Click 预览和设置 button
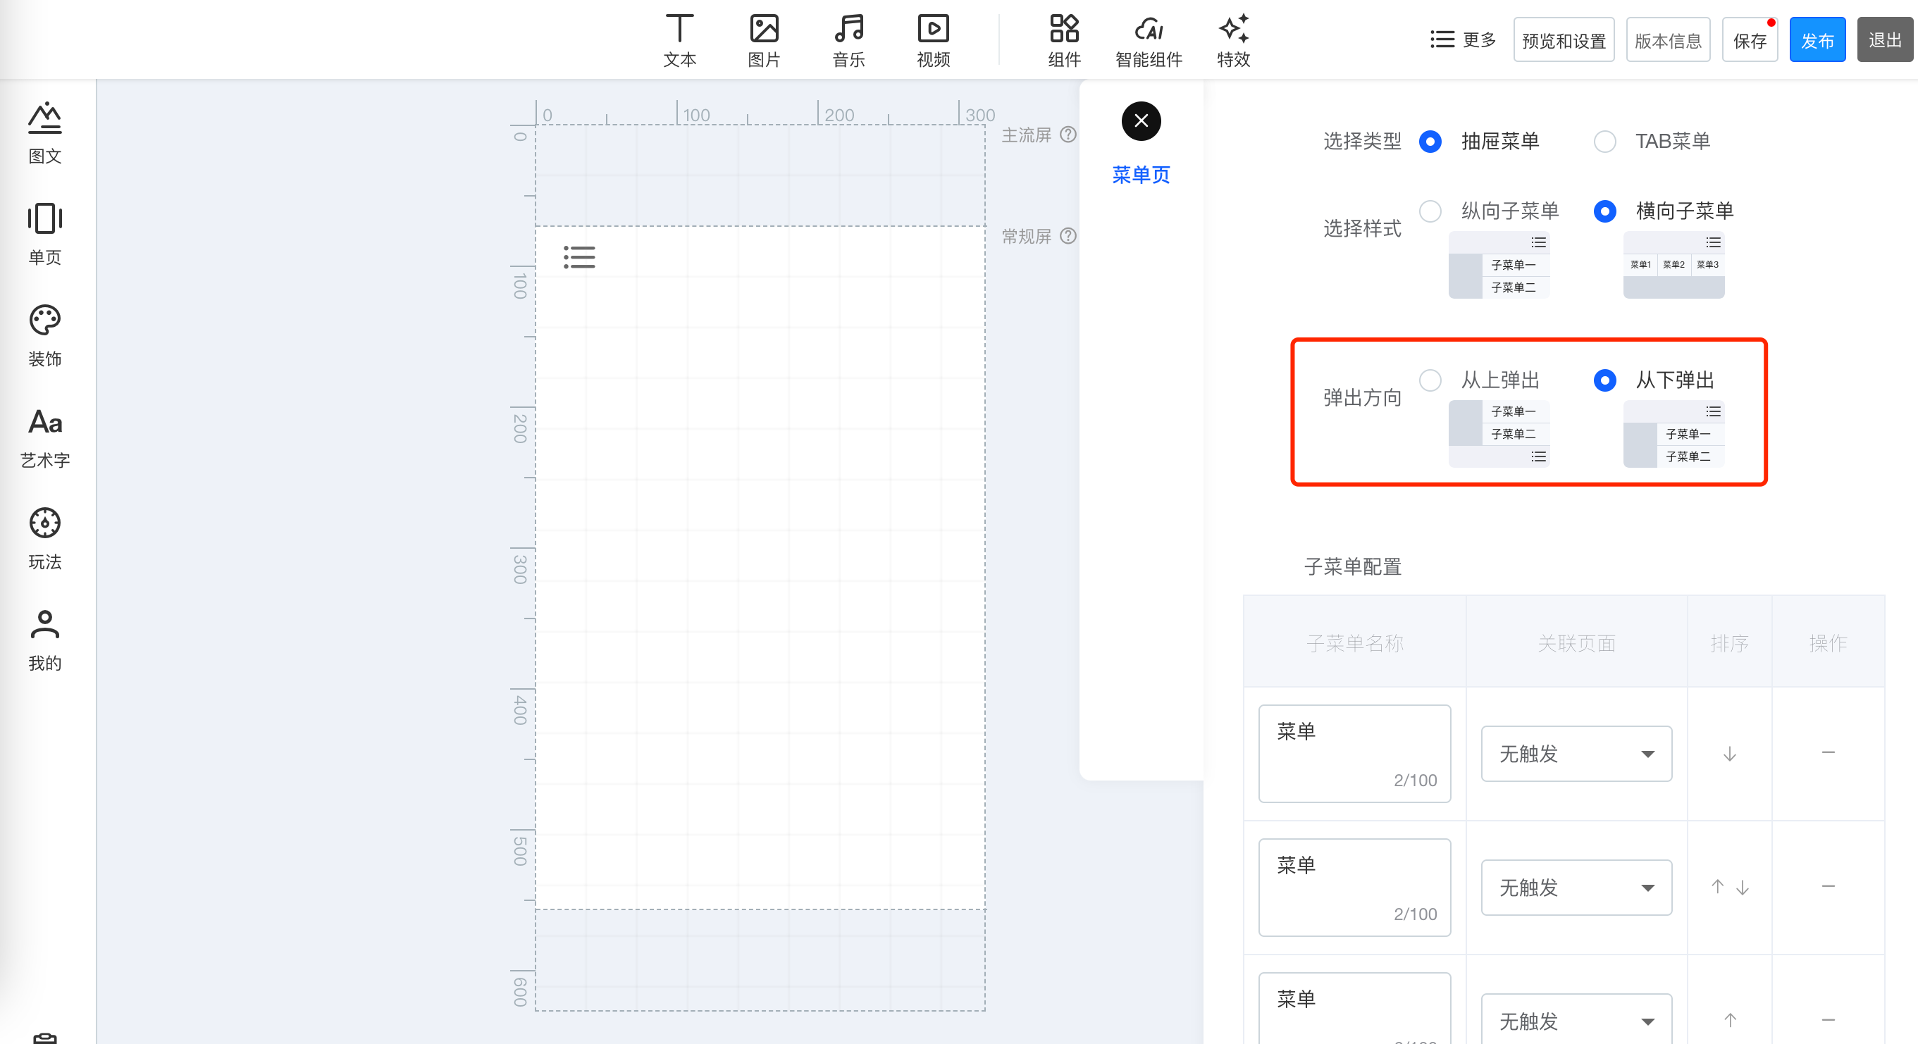1918x1044 pixels. [1564, 39]
